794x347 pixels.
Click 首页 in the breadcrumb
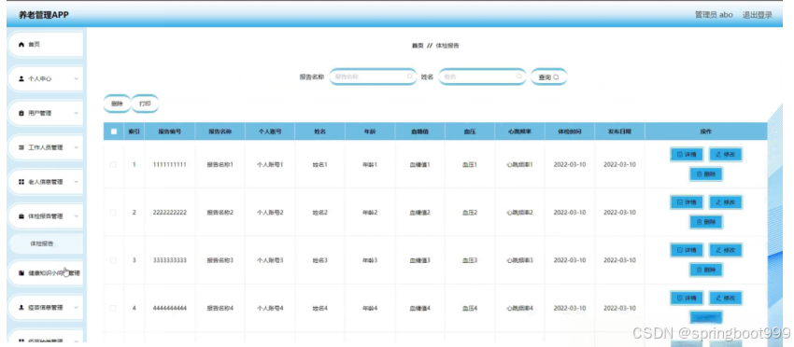(418, 46)
